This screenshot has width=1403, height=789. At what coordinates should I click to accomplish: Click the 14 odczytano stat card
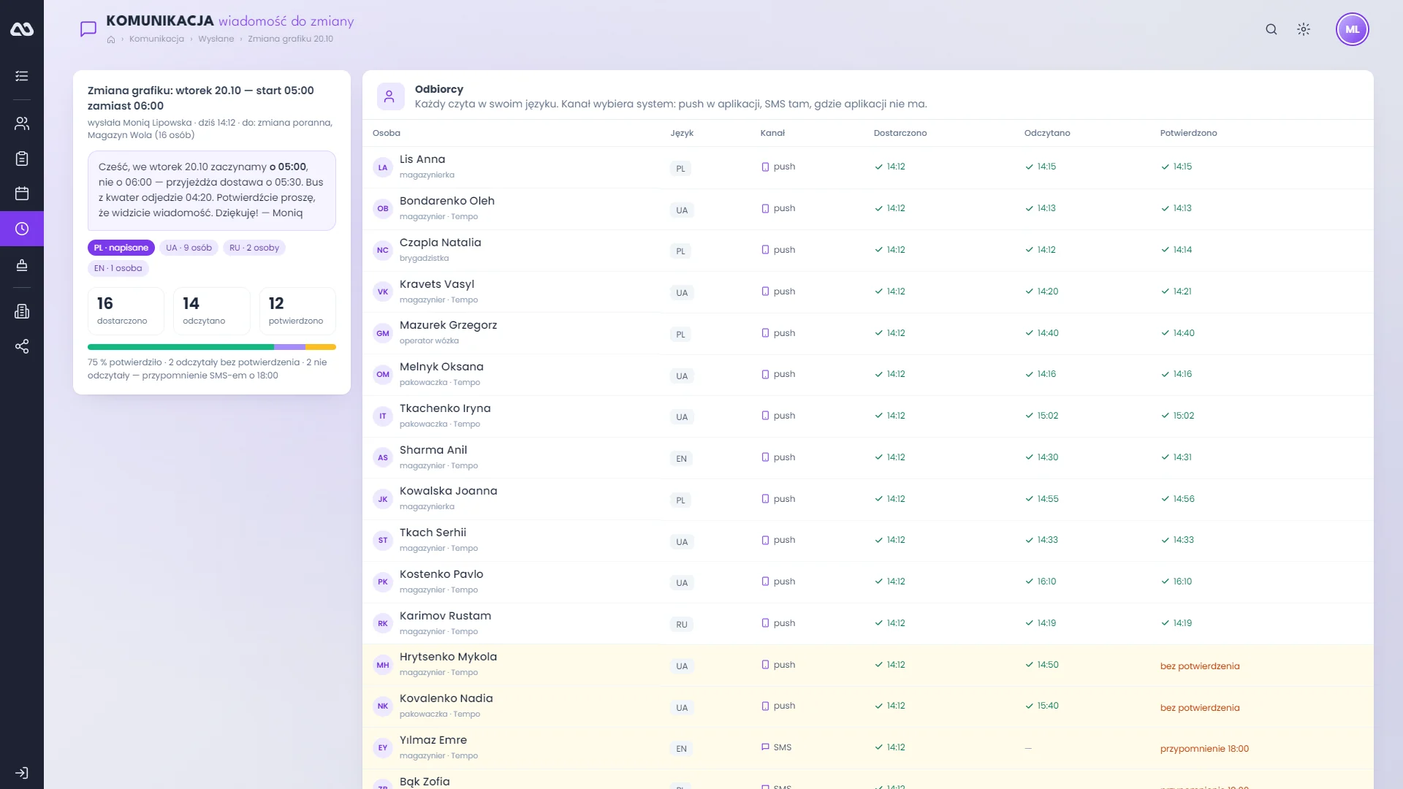coord(212,311)
